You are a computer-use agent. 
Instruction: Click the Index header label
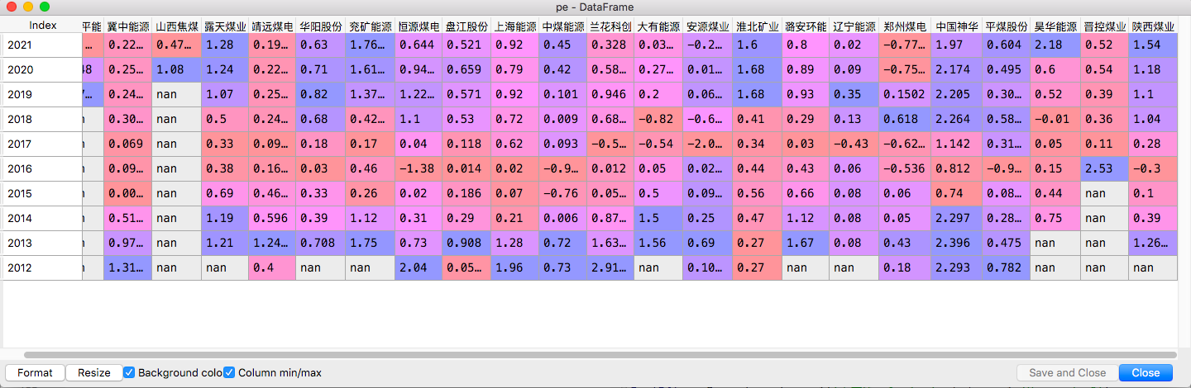pyautogui.click(x=43, y=26)
